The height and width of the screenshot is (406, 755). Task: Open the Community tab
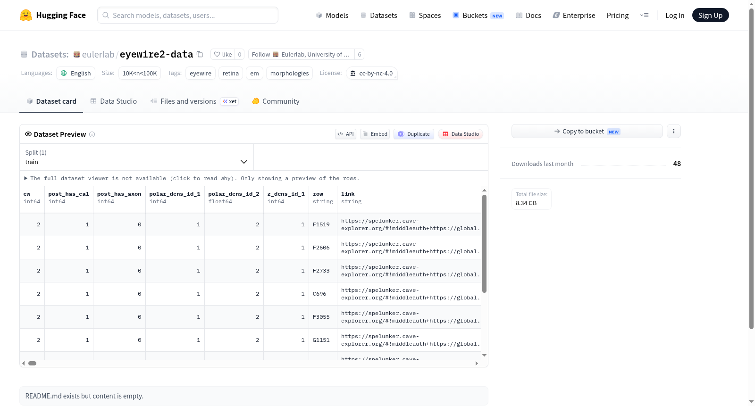click(276, 101)
